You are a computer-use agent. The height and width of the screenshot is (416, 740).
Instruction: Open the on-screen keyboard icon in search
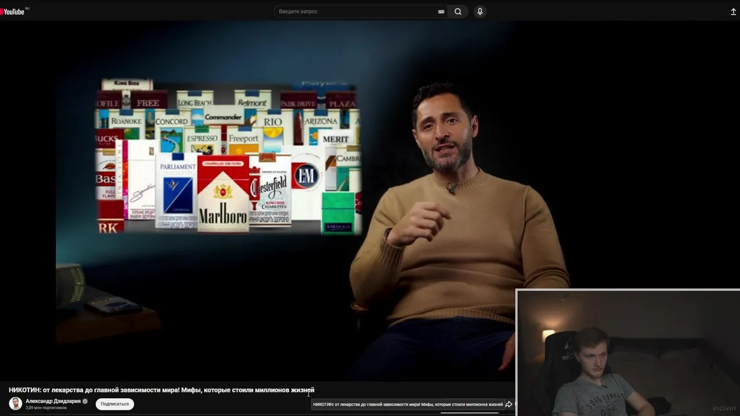pos(441,12)
